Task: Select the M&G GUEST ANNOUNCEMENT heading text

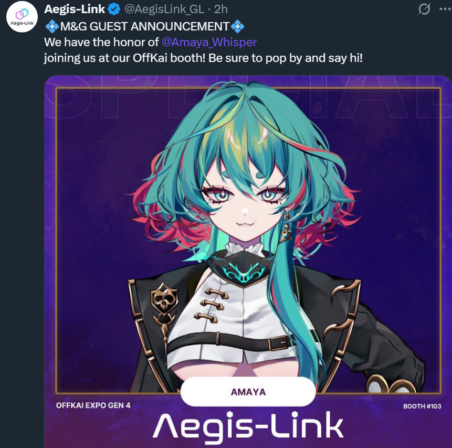Action: click(x=145, y=27)
